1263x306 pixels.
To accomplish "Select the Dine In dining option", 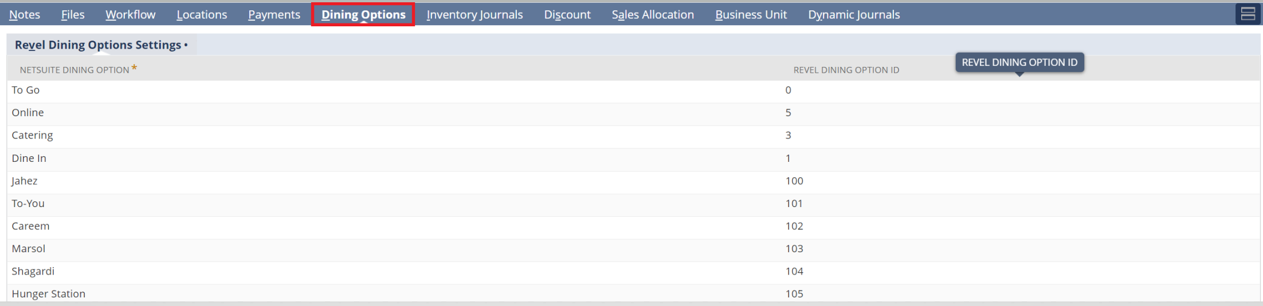I will click(x=29, y=158).
